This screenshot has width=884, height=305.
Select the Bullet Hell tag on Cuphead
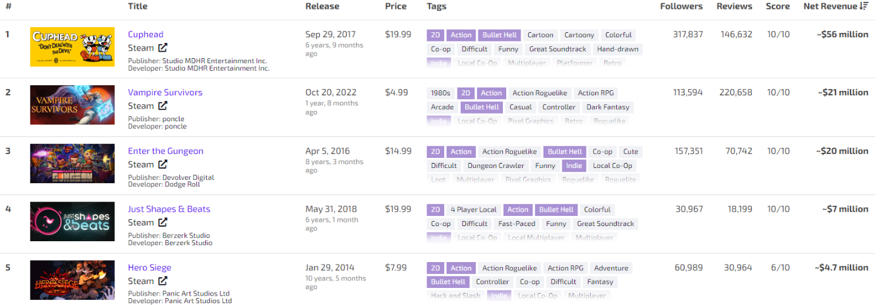click(x=499, y=35)
